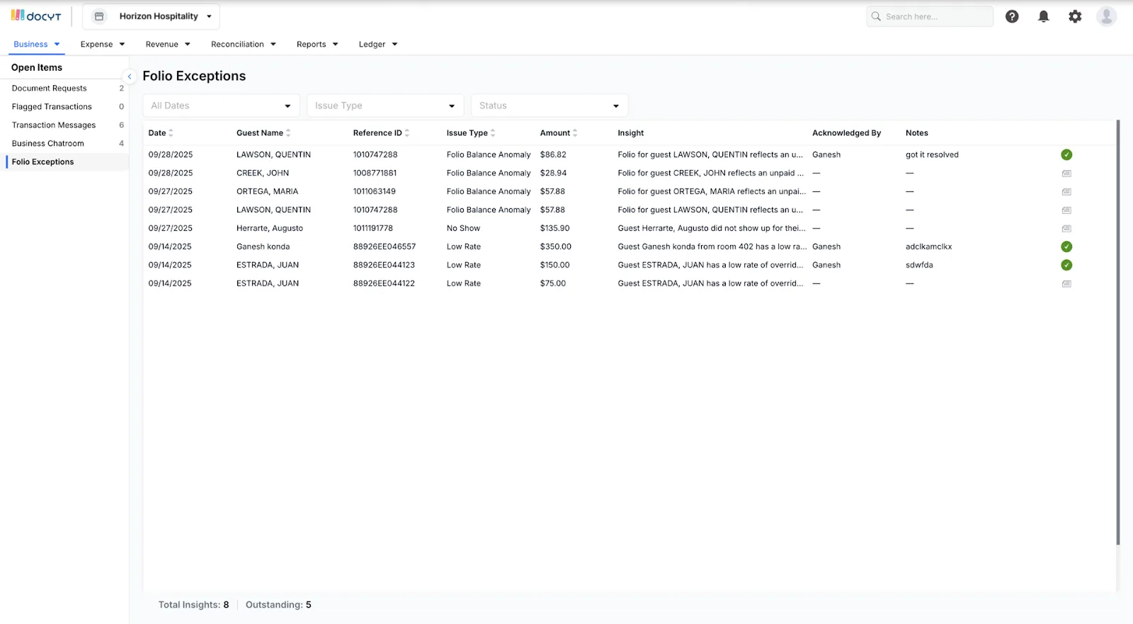
Task: Open the All Dates filter dropdown
Action: [x=221, y=106]
